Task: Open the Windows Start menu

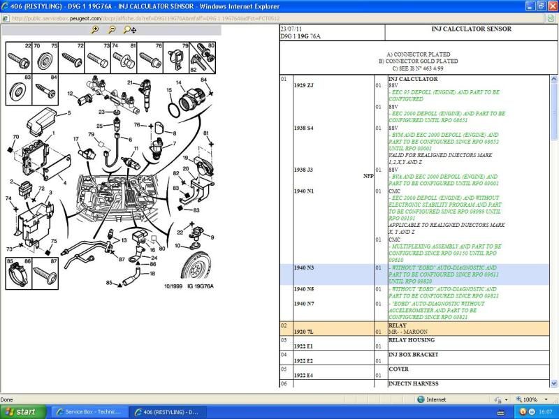Action: coord(23,412)
